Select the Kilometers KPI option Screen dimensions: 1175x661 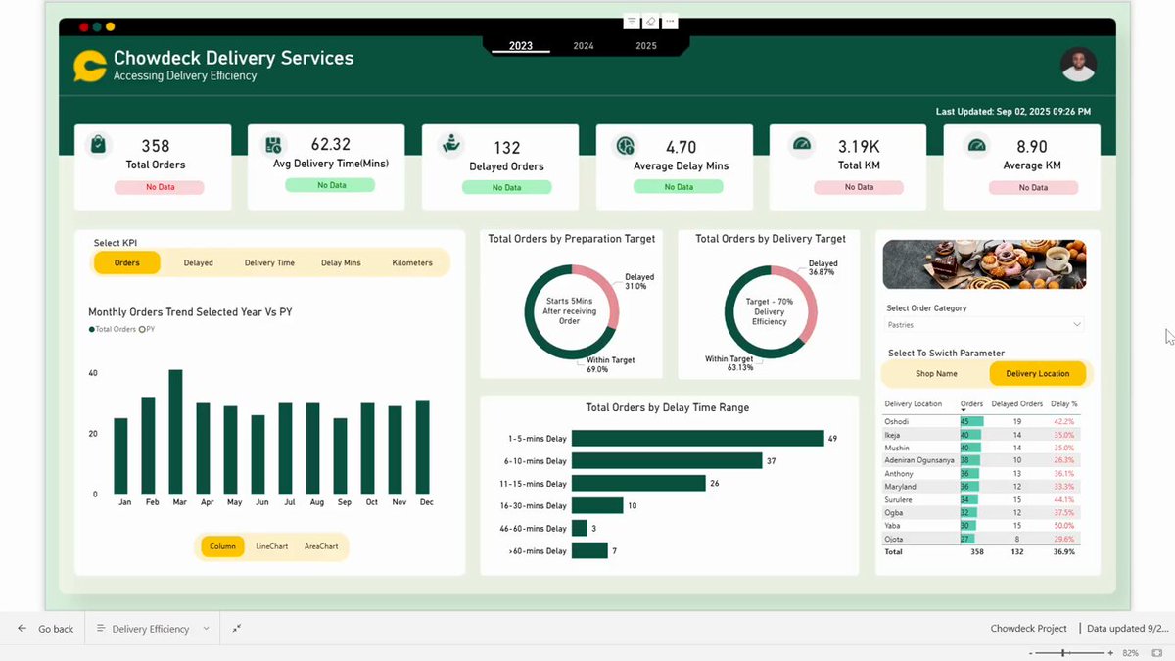click(412, 262)
